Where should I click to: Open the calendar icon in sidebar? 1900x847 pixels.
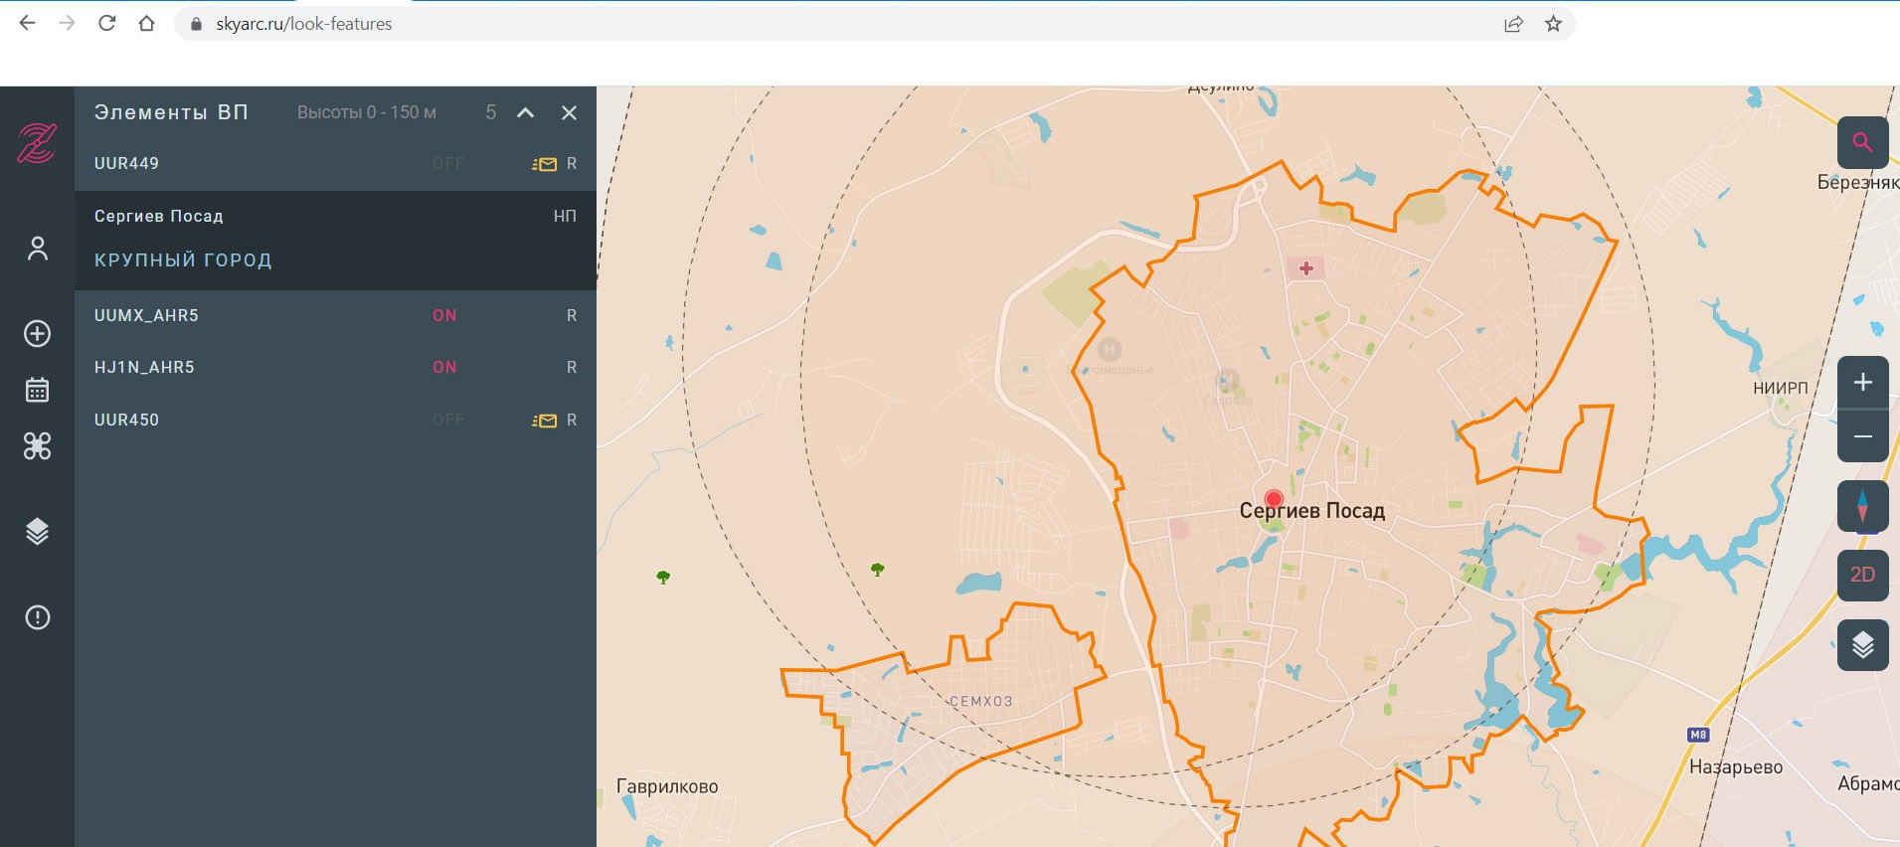[x=38, y=390]
